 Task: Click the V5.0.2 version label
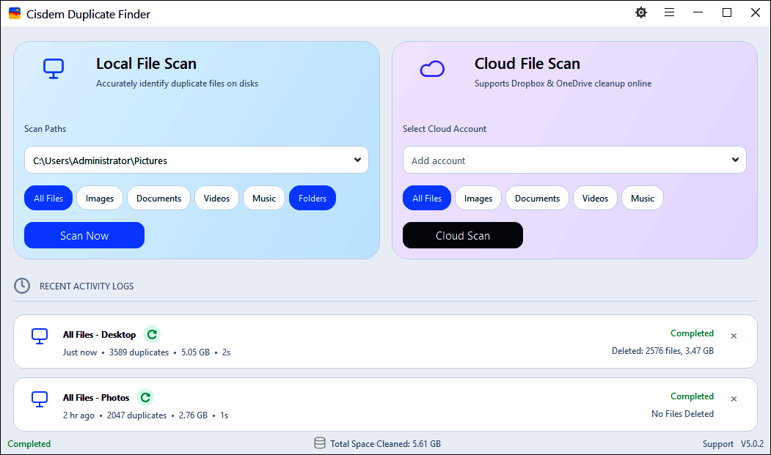click(x=752, y=444)
